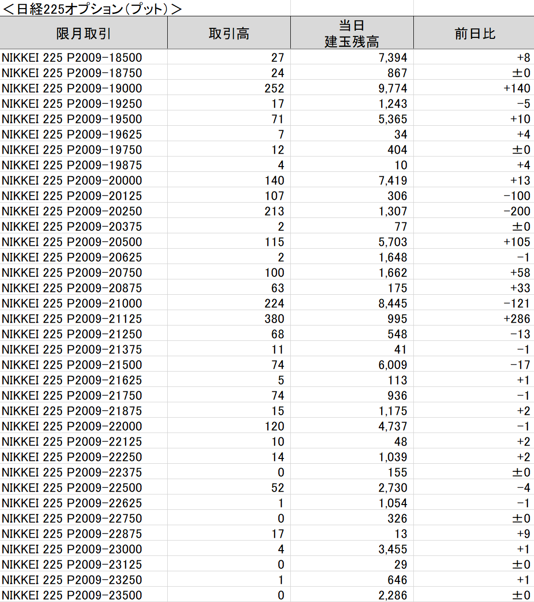Select row NIKKEI 225 P2009-23000
Screen dimensions: 534x602
267,549
